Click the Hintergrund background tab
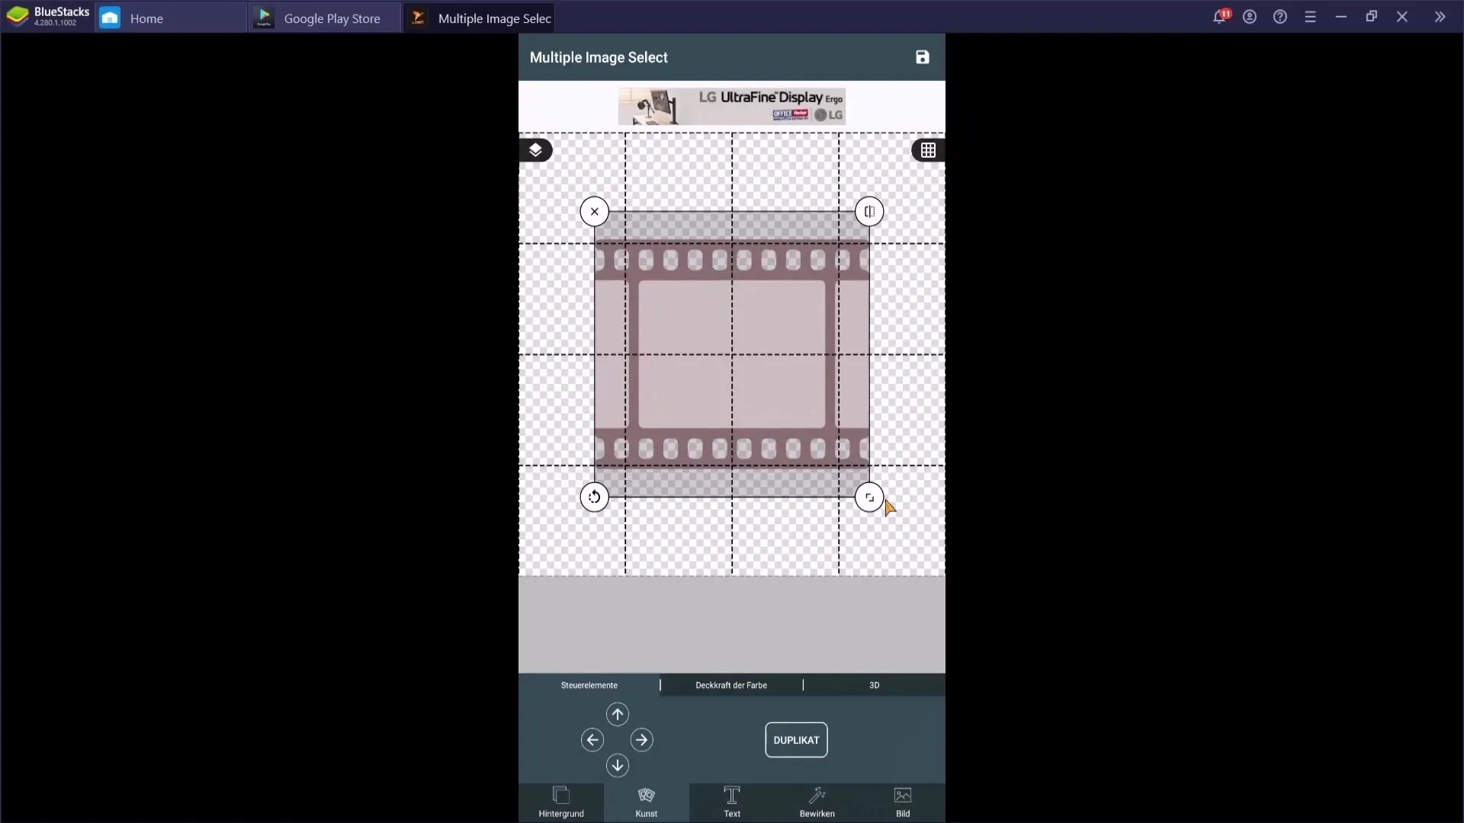This screenshot has height=823, width=1464. (x=562, y=802)
